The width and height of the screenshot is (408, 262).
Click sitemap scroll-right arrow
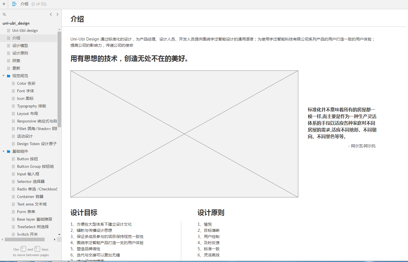[x=55, y=239]
